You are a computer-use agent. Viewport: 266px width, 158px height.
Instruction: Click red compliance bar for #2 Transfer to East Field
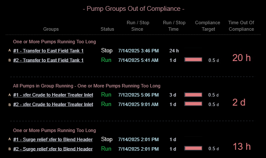pyautogui.click(x=193, y=60)
